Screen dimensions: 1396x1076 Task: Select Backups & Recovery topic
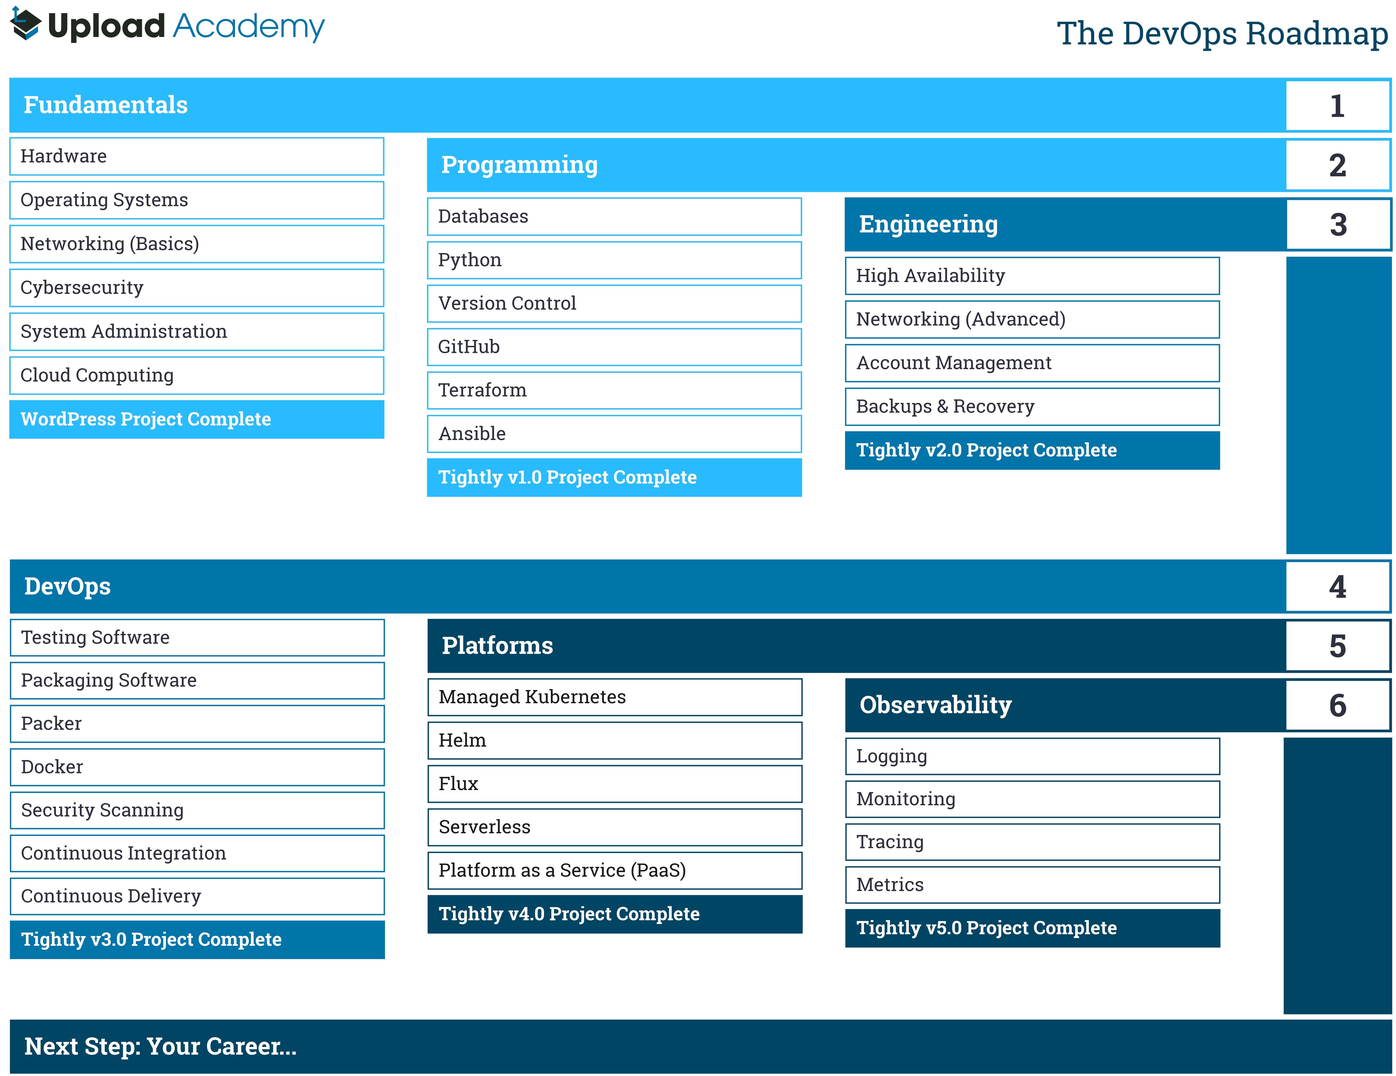(x=1032, y=406)
